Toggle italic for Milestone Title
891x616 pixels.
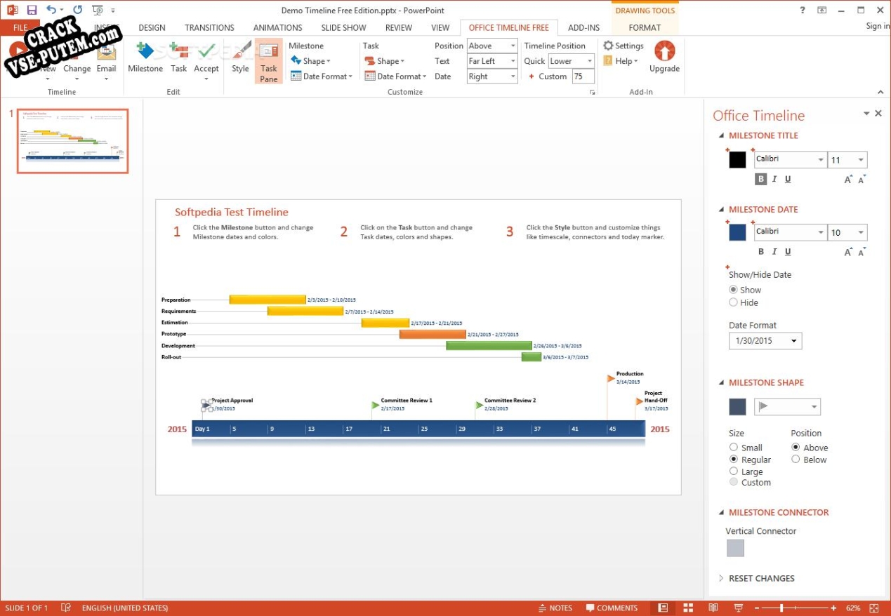coord(774,179)
